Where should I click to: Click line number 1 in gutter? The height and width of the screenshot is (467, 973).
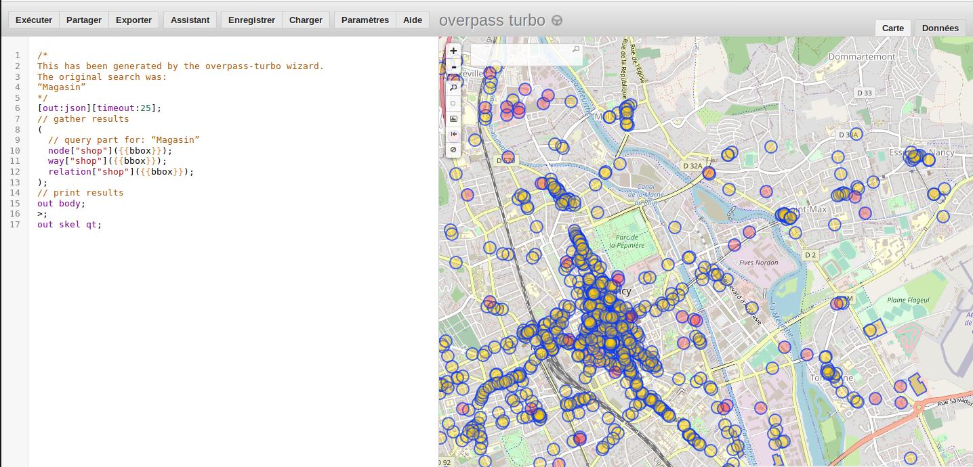(18, 55)
